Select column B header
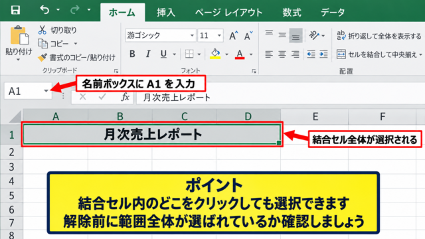425x239 pixels. [120, 117]
